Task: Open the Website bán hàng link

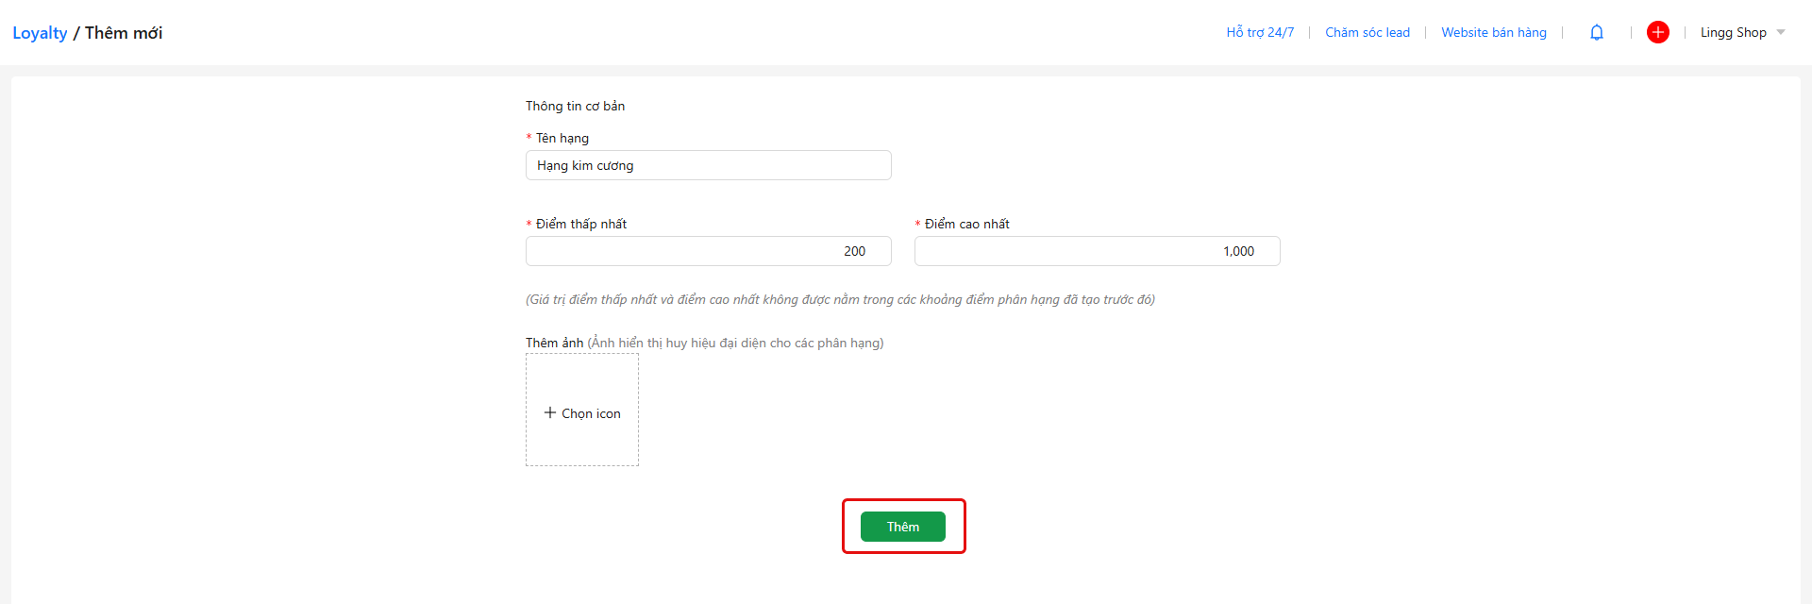Action: 1493,32
